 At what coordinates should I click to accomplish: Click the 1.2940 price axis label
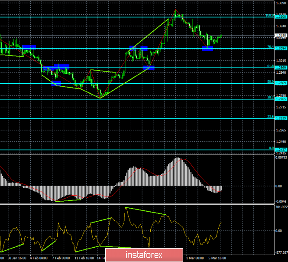pyautogui.click(x=281, y=72)
